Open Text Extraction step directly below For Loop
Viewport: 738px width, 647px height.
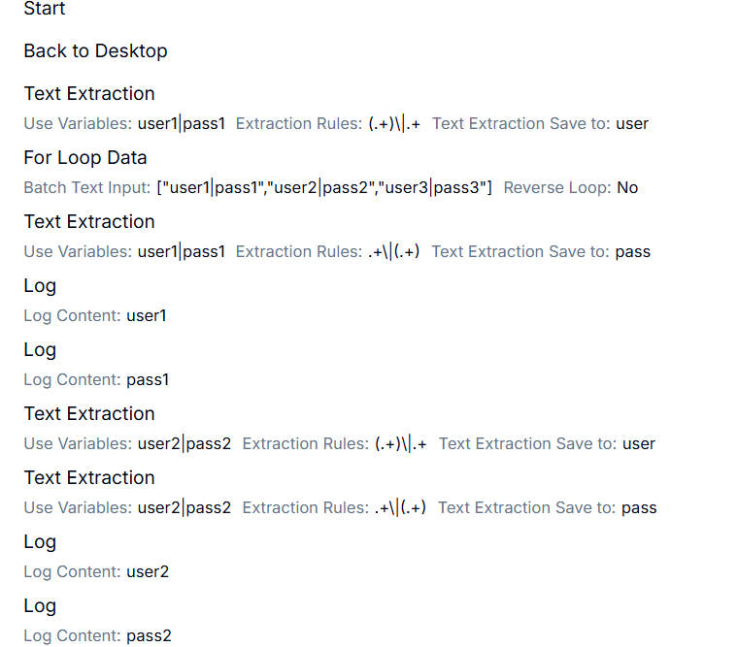pos(89,221)
